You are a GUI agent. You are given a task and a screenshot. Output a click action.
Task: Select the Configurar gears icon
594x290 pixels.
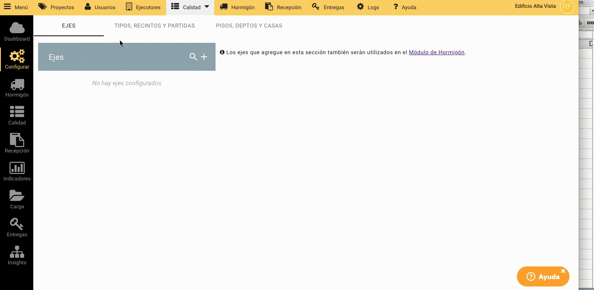17,56
